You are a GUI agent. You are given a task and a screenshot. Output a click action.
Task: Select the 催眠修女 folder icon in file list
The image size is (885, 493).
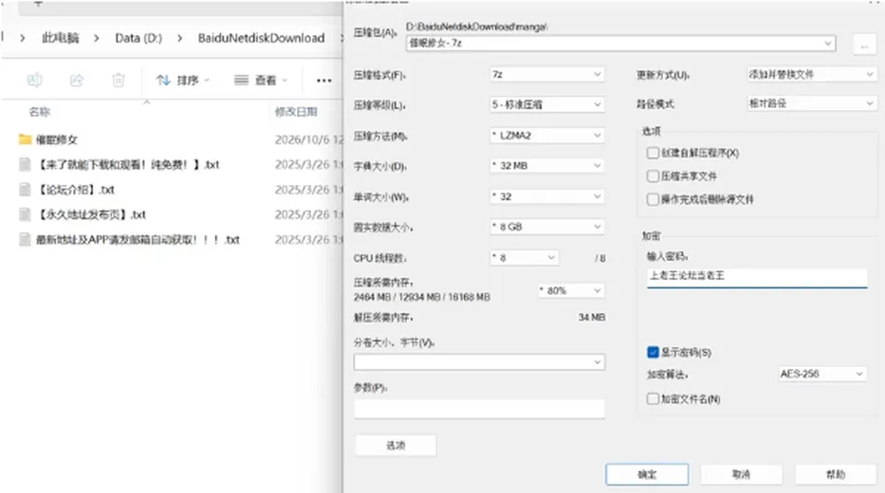click(x=25, y=139)
